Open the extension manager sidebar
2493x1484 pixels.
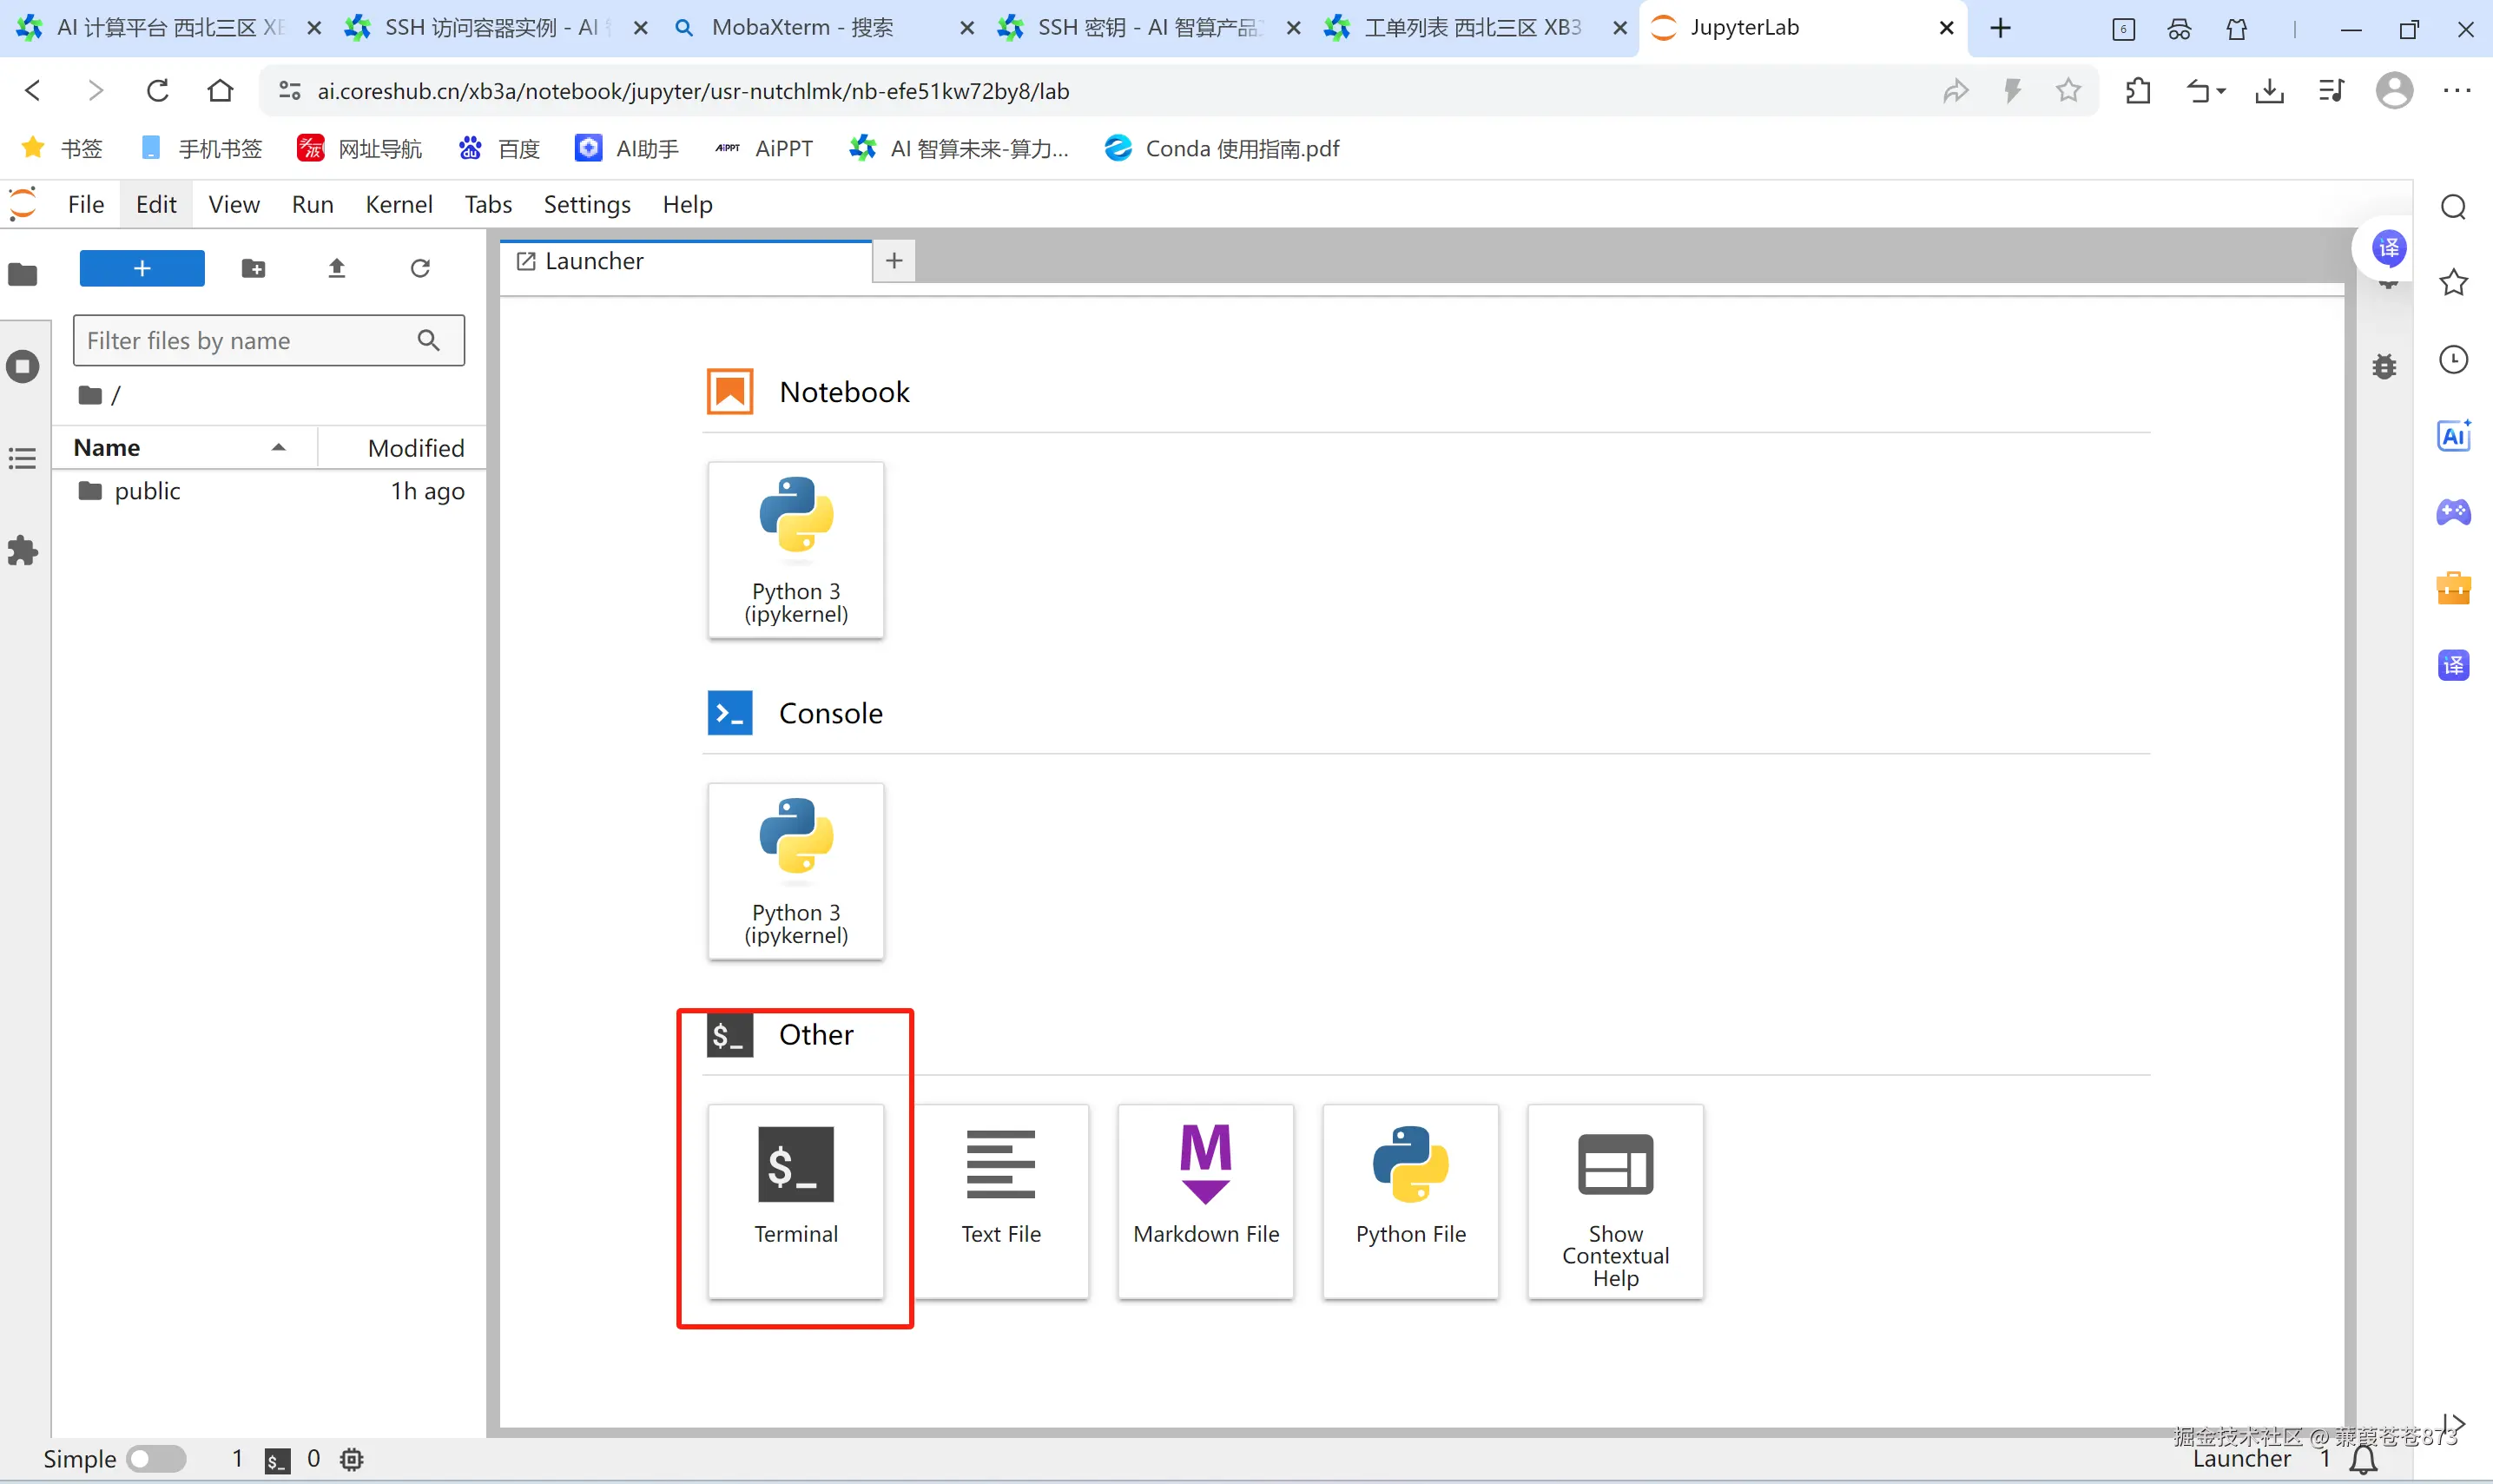23,550
